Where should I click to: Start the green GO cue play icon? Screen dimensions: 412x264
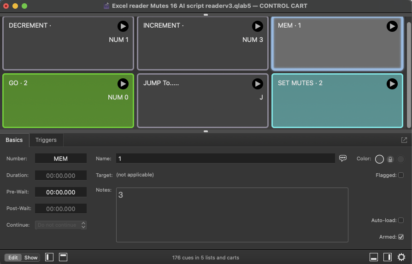tap(123, 83)
